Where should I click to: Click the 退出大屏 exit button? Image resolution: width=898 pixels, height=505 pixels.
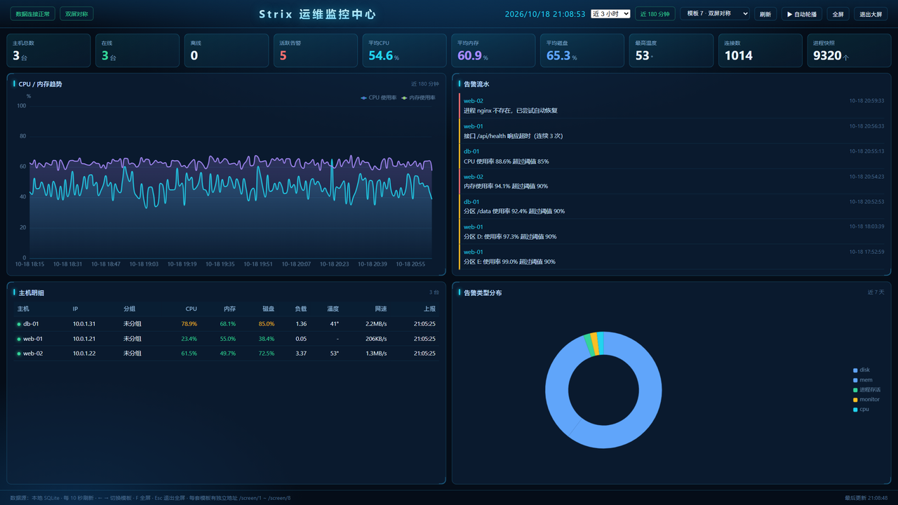tap(871, 14)
